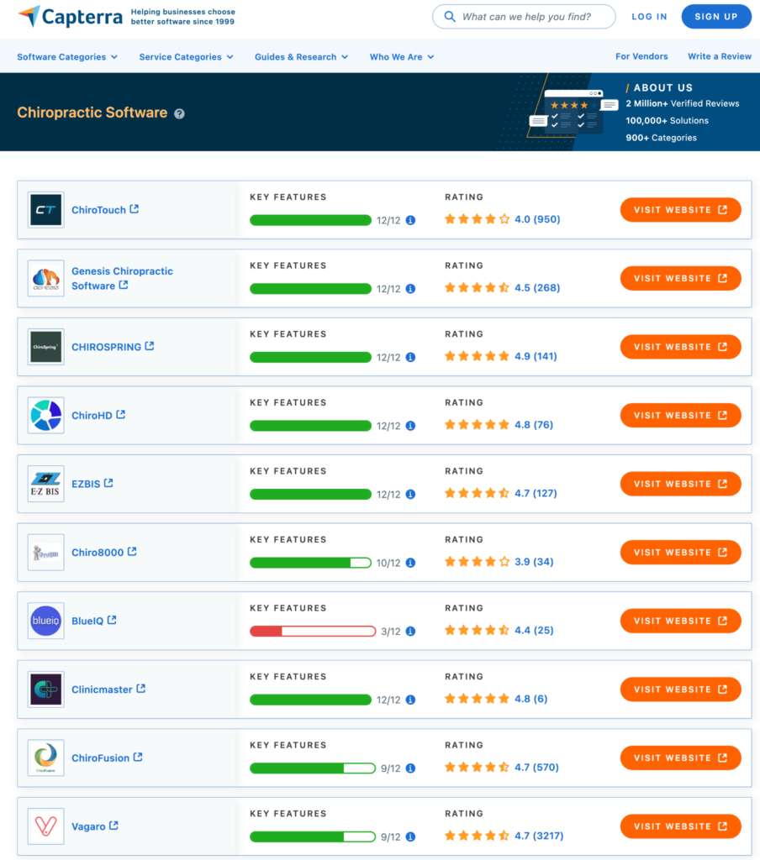Screen dimensions: 760x860
Task: Open the Vagaro external link icon
Action: tap(113, 826)
